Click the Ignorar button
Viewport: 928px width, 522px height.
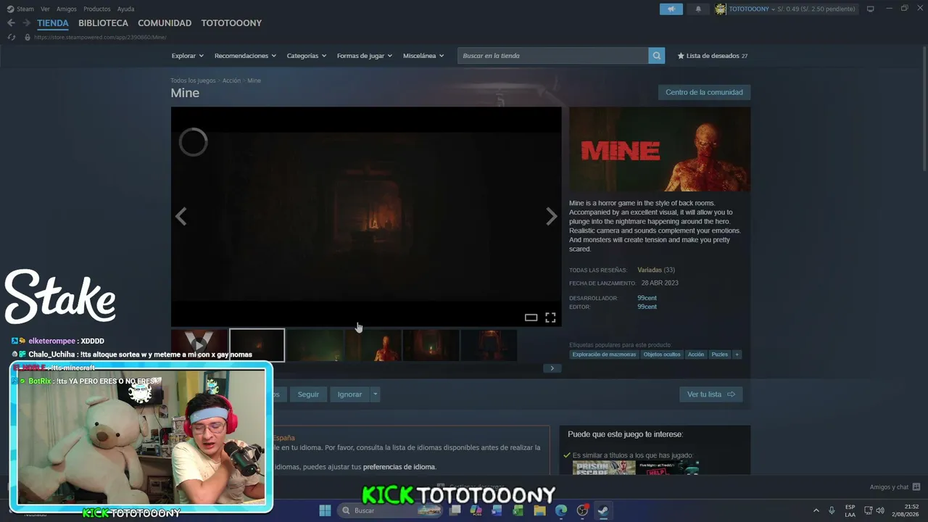pos(349,394)
